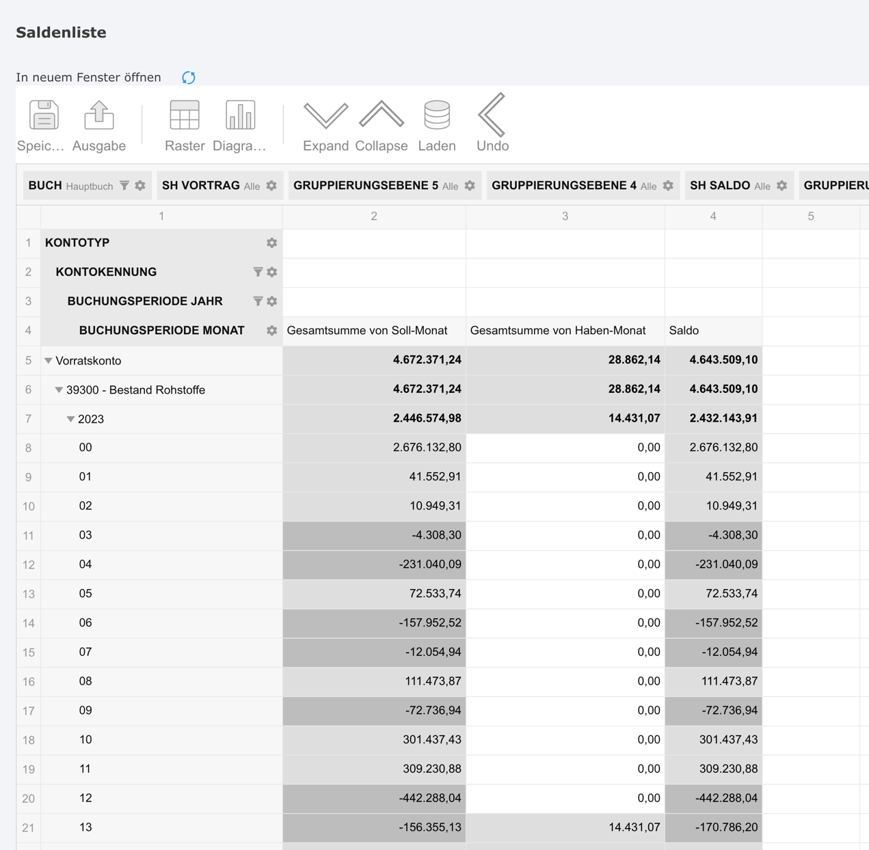Collapse the Vorratskonto group
869x850 pixels.
[x=47, y=360]
